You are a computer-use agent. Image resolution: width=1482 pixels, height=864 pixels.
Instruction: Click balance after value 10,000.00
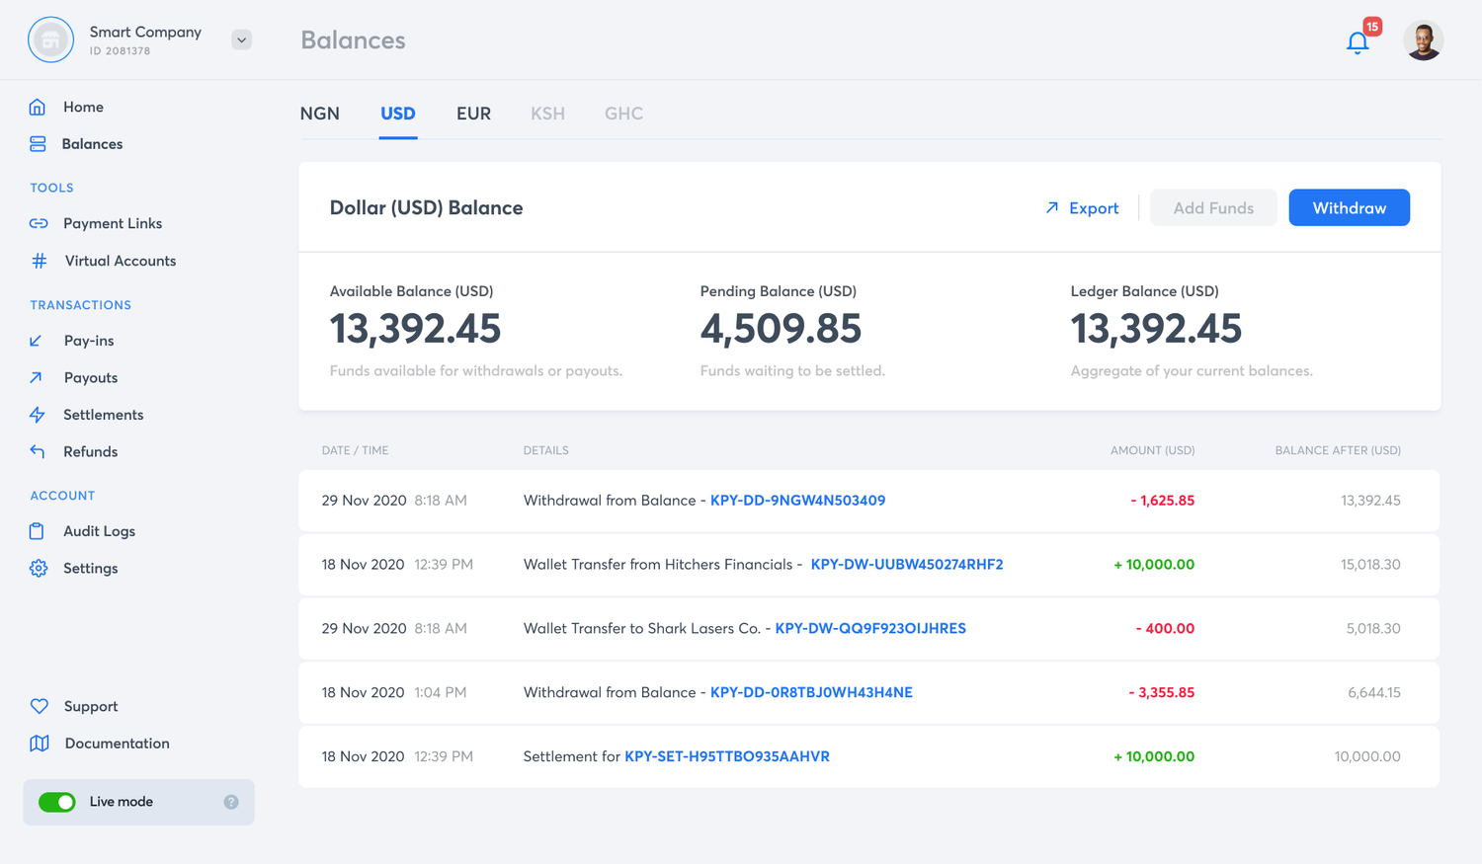point(1367,756)
